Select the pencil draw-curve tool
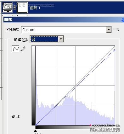Viewport: 124px width, 134px height. click(23, 49)
